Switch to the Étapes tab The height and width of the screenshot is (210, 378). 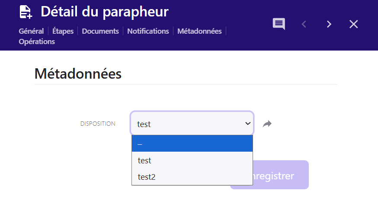[x=63, y=31]
